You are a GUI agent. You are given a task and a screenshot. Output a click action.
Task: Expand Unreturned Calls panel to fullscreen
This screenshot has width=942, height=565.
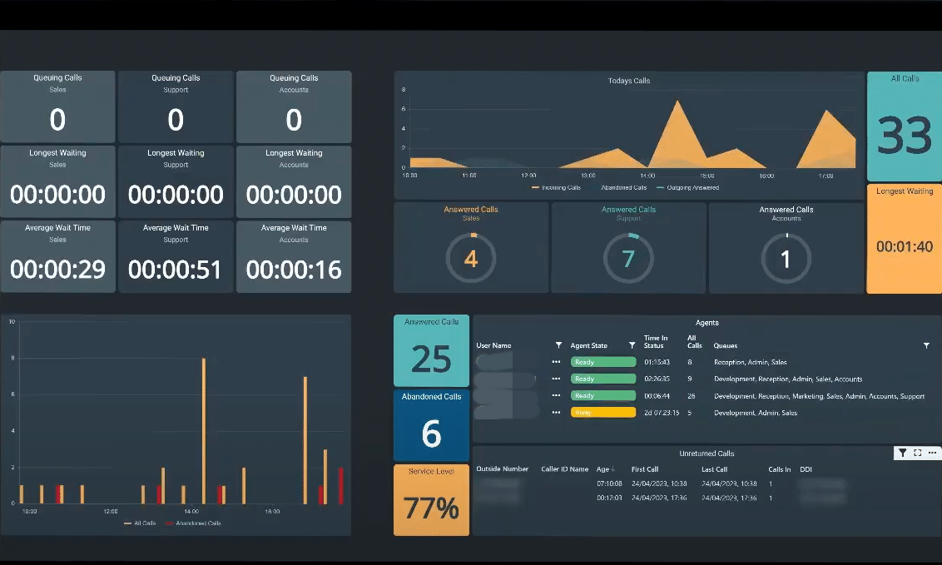click(x=916, y=453)
